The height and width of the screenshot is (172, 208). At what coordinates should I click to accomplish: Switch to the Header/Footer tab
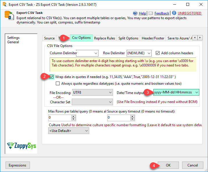click(x=153, y=38)
